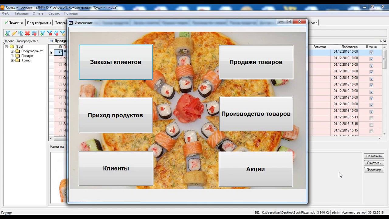Click the Заметки column header

(x=320, y=47)
